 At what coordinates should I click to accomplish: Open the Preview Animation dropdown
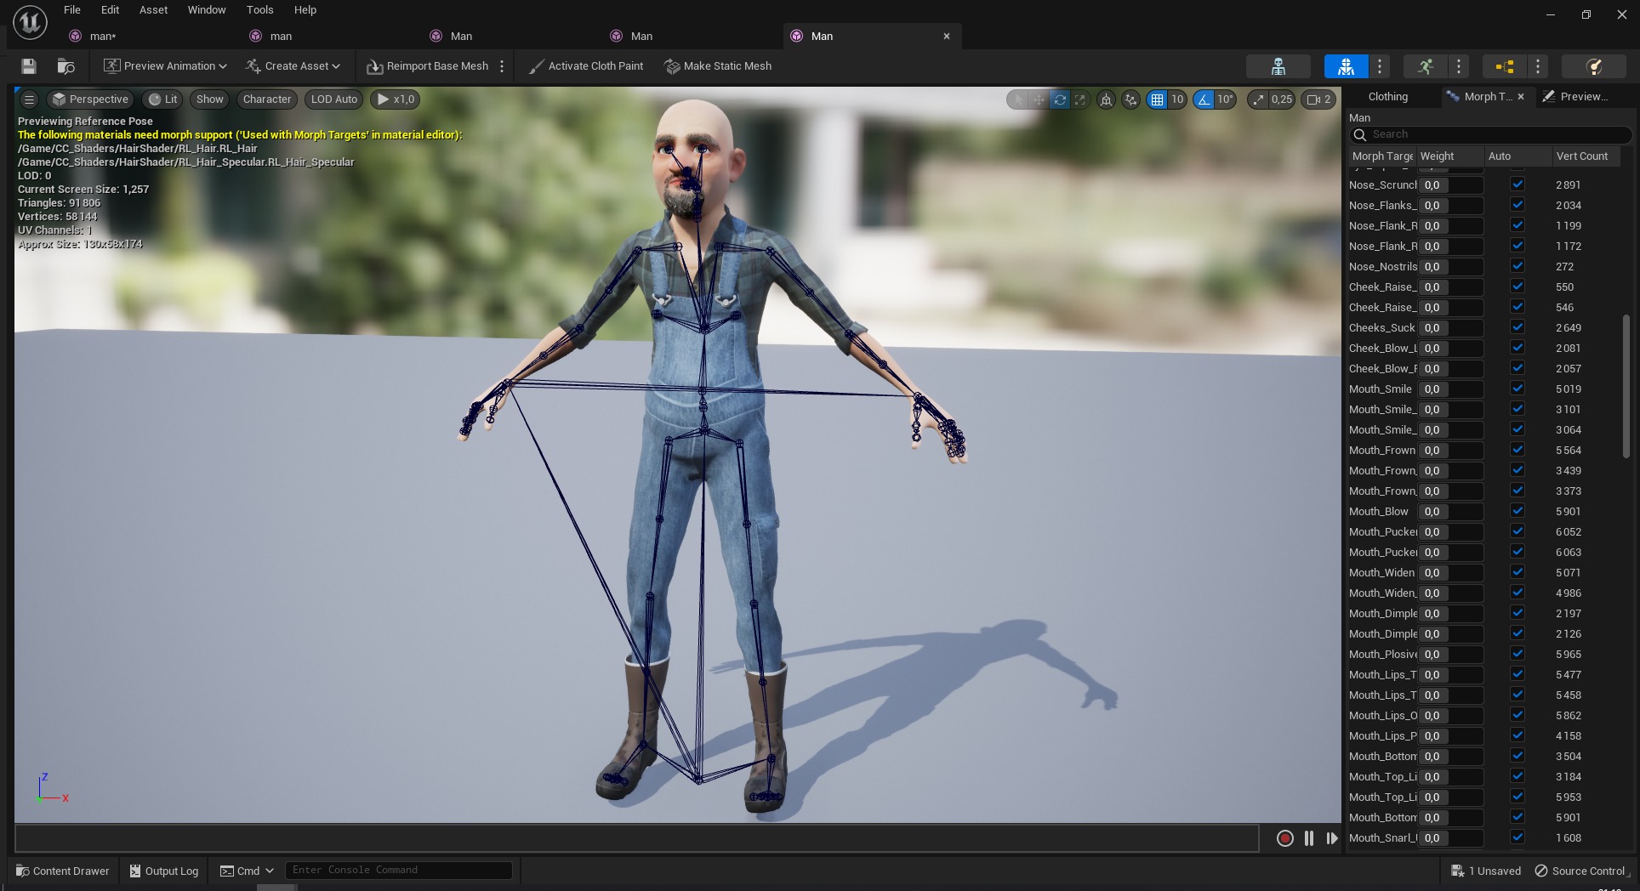coord(165,66)
